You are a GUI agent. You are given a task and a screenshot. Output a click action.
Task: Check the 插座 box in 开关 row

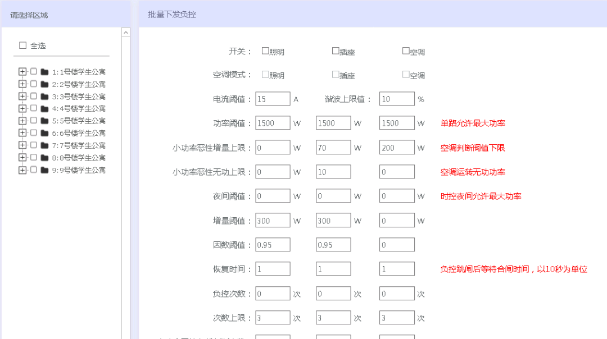click(x=334, y=51)
